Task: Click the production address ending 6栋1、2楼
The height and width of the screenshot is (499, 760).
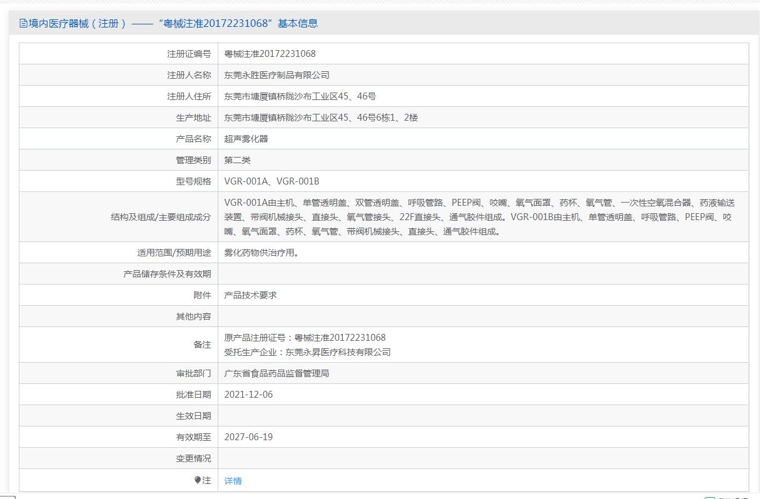Action: click(321, 118)
